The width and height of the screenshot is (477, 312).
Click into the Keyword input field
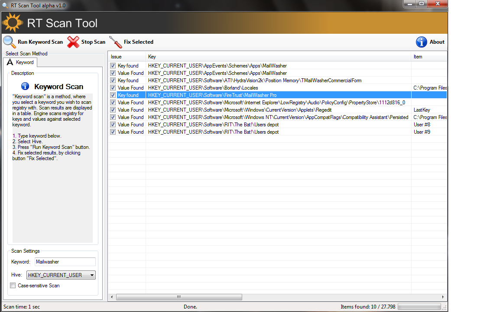click(x=65, y=261)
